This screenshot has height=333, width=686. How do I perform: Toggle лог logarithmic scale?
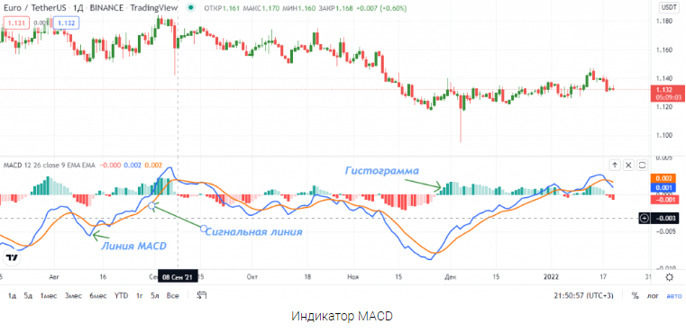653,296
